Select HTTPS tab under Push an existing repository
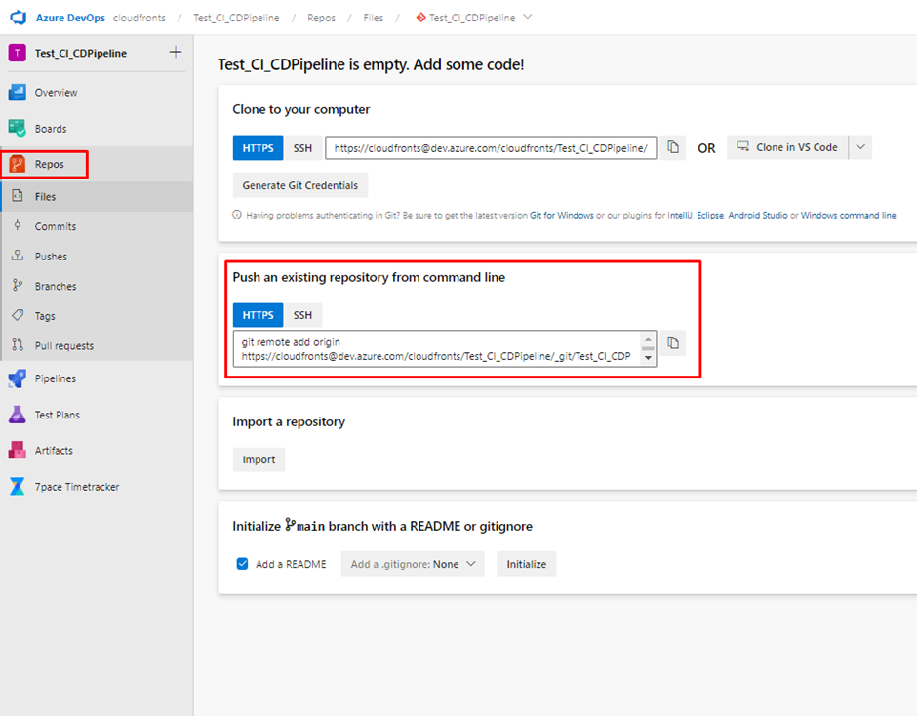Image resolution: width=917 pixels, height=716 pixels. (258, 315)
